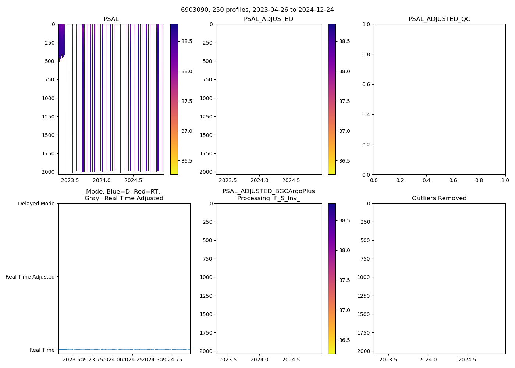This screenshot has width=515, height=368.
Task: Click the blue Real Time data line
Action: (x=124, y=350)
